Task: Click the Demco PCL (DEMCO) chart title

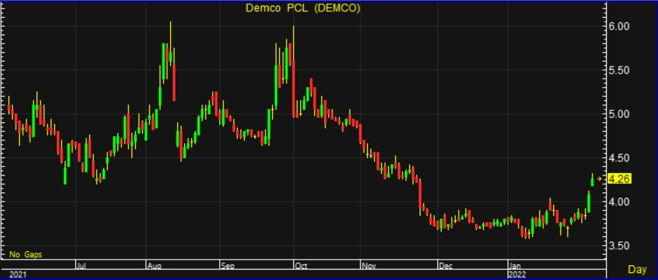Action: (303, 8)
